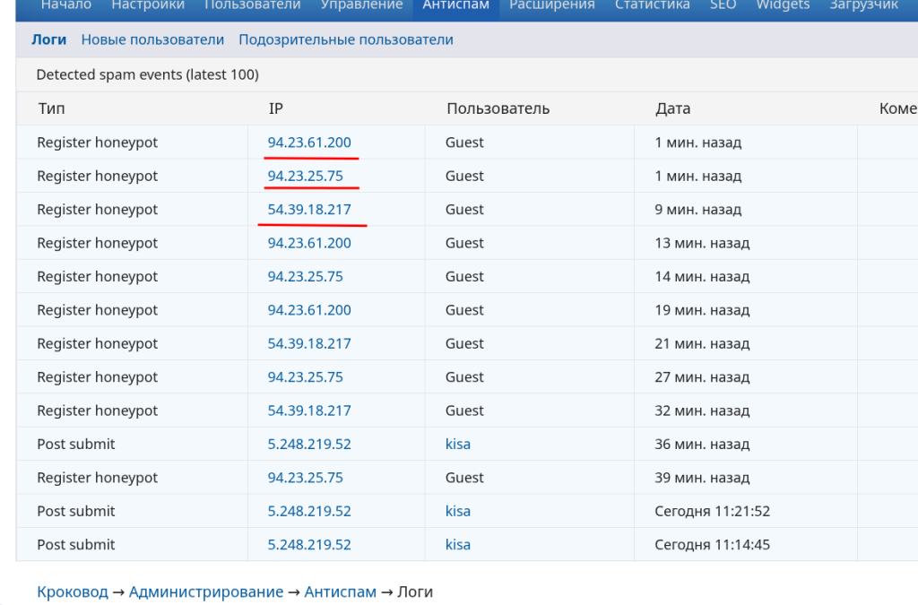Go to the Администрирование breadcrumb link
918x605 pixels.
pyautogui.click(x=206, y=592)
